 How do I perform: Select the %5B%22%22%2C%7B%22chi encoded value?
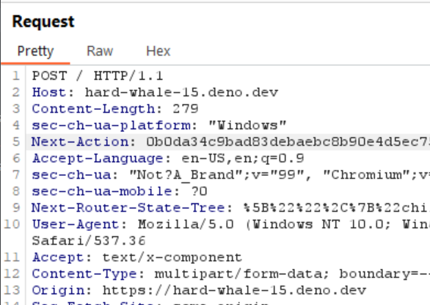tap(337, 207)
